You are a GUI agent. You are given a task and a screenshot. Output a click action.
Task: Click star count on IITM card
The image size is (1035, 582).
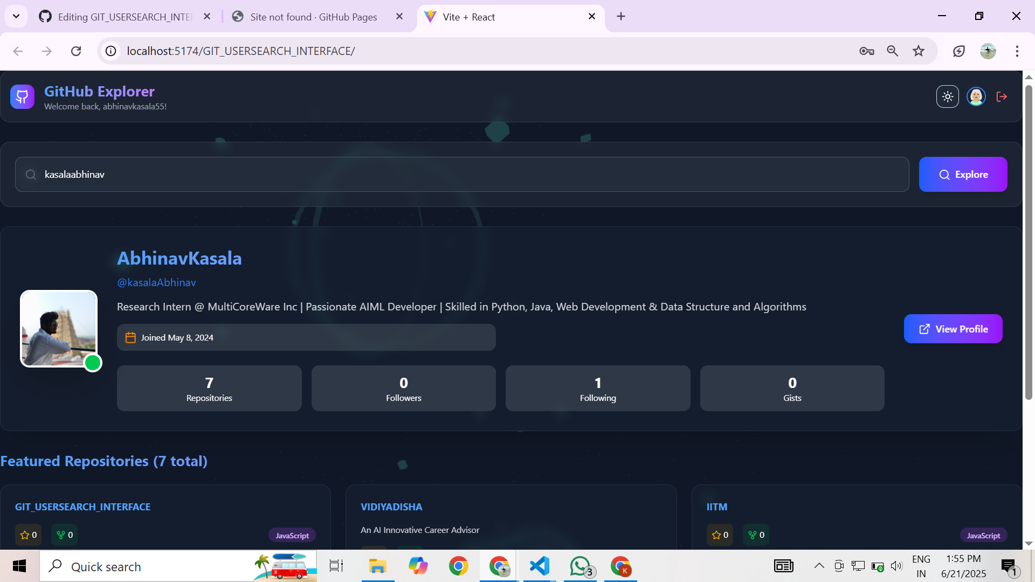coord(720,535)
